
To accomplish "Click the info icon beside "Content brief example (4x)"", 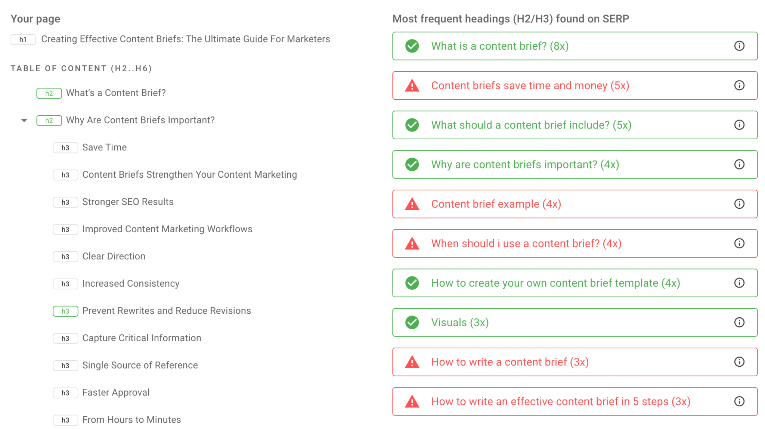I will coord(739,204).
